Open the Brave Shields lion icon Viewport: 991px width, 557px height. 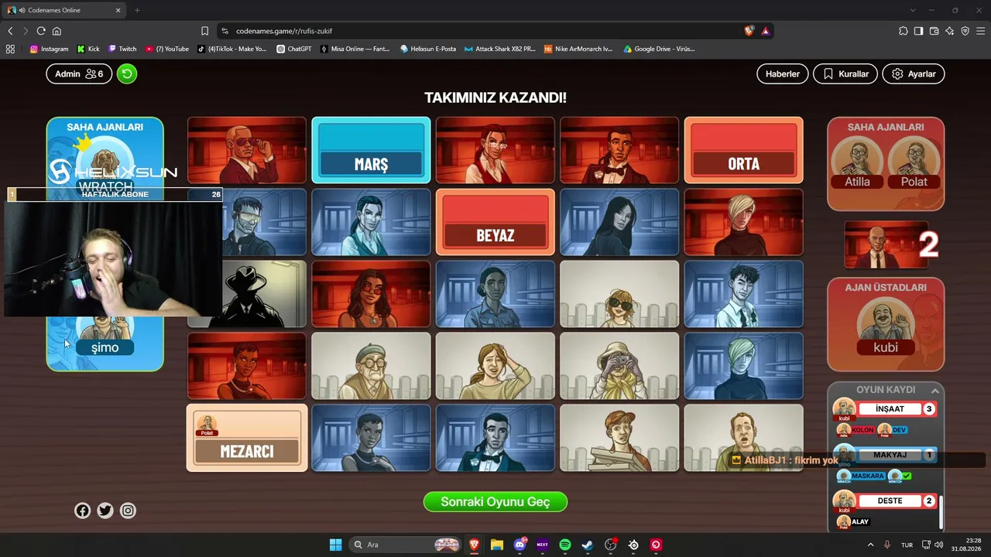(x=749, y=31)
